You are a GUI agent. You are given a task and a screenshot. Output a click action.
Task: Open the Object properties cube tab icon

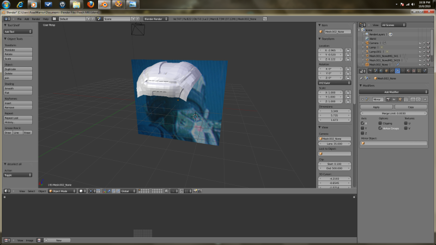pos(386,71)
